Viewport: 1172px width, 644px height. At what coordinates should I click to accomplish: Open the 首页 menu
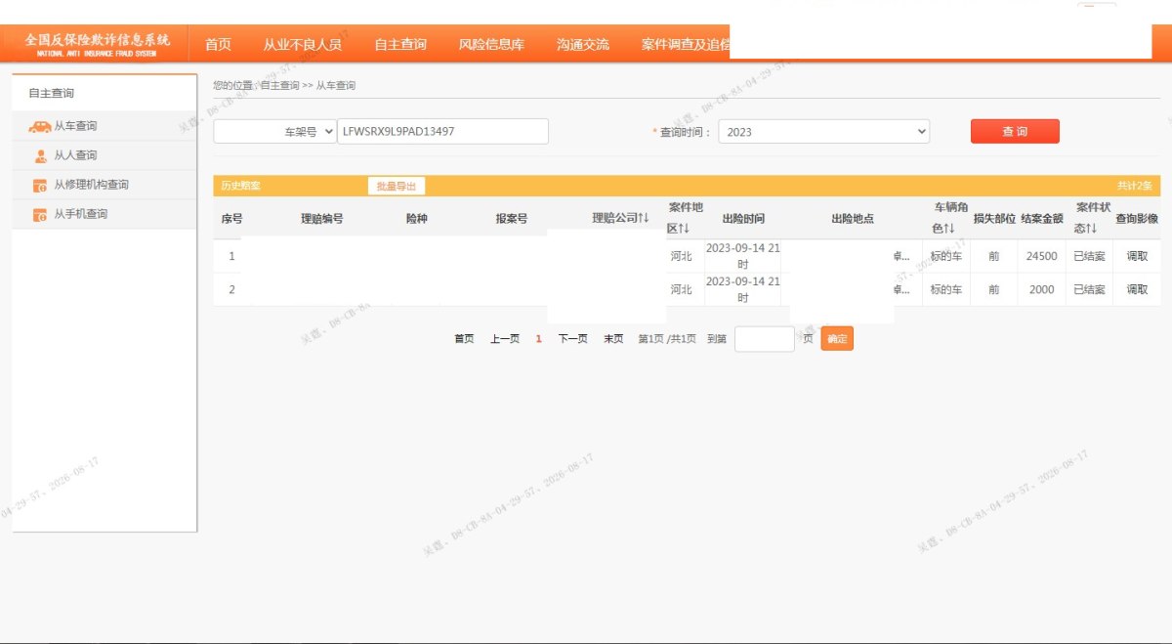tap(218, 44)
